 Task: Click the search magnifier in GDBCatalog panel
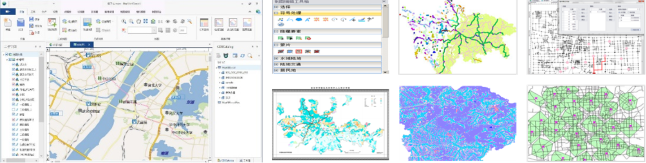250,56
